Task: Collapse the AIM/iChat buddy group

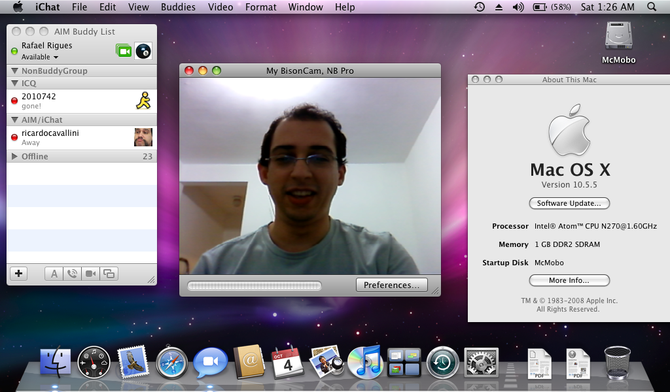Action: click(15, 120)
